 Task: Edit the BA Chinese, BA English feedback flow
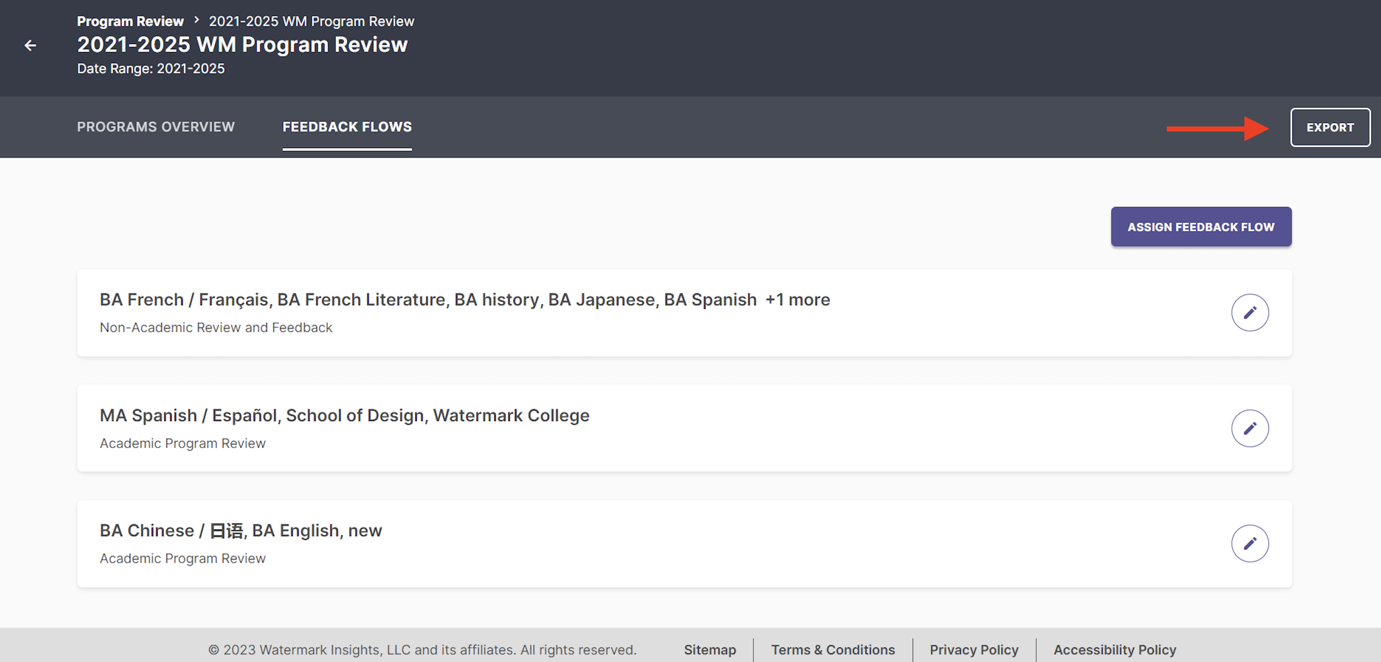point(1249,543)
